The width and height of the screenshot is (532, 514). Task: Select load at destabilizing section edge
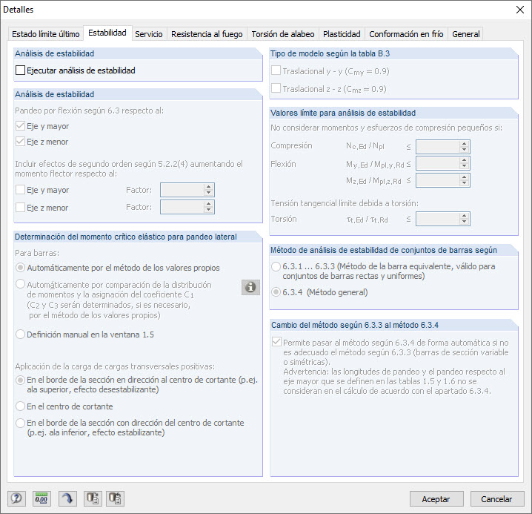tap(20, 380)
